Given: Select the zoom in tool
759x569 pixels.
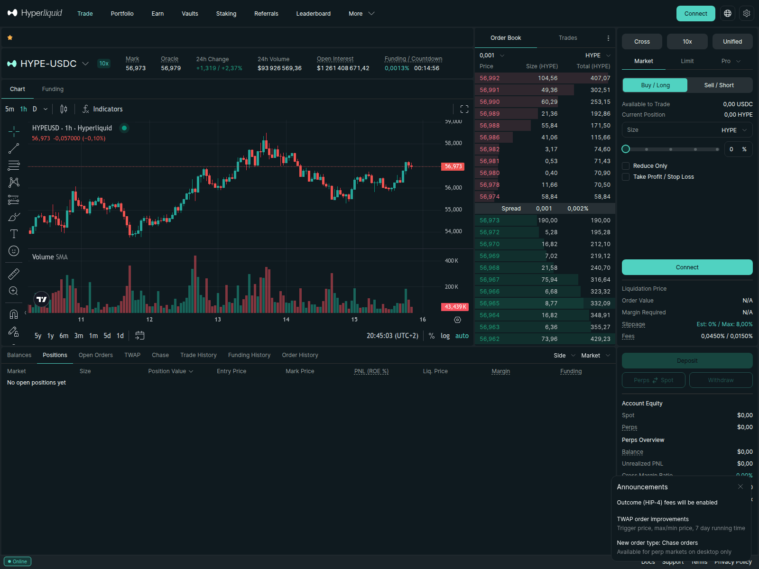Looking at the screenshot, I should tap(14, 291).
